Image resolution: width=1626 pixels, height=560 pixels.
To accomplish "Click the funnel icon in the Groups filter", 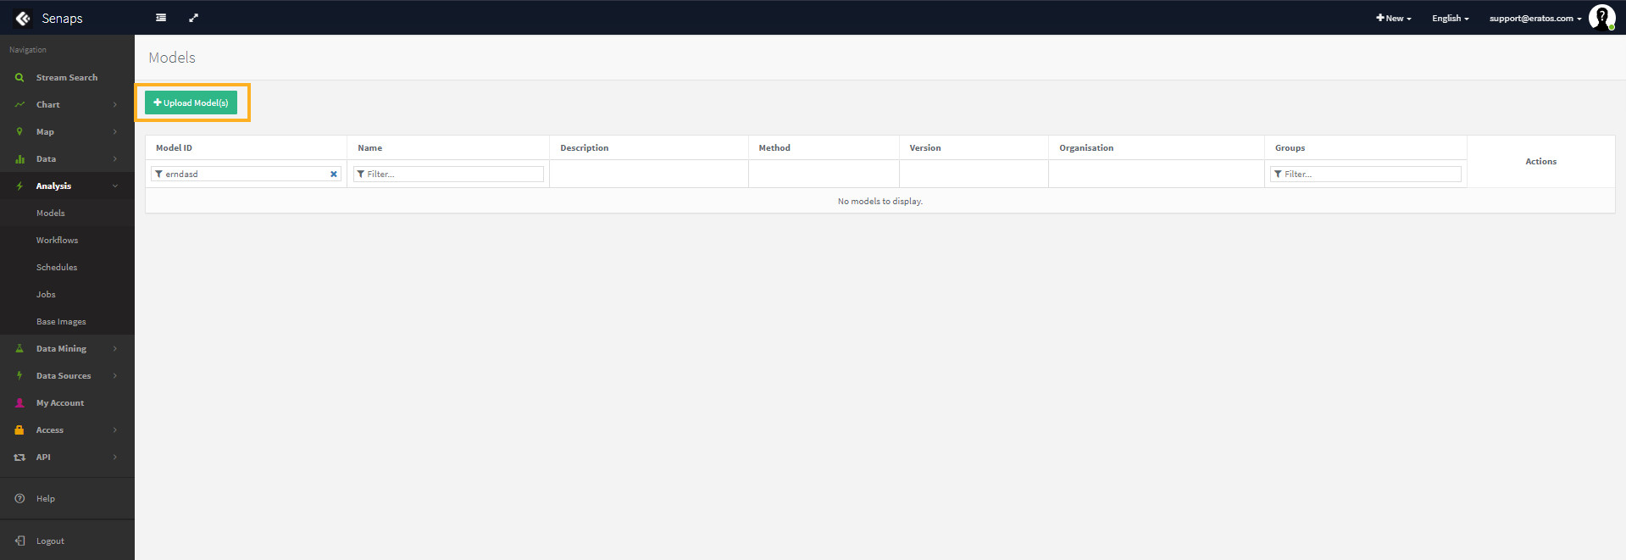I will pos(1278,174).
